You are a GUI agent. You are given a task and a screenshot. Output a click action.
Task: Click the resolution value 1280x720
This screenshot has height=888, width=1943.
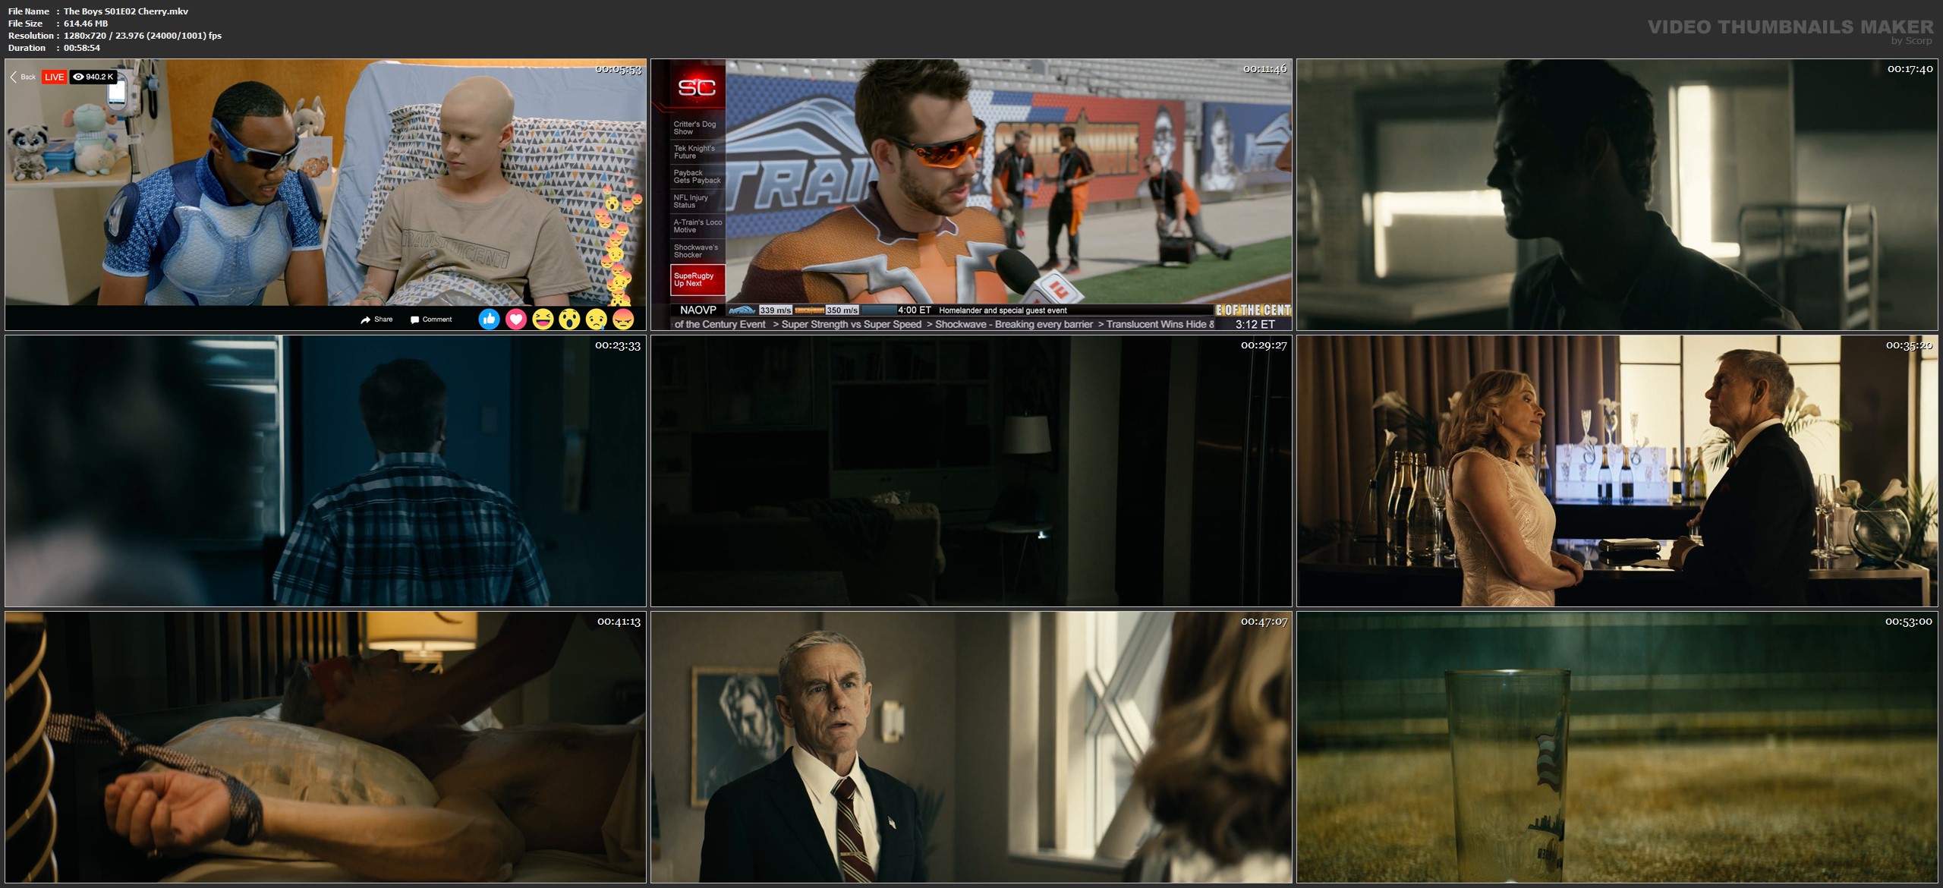[85, 36]
